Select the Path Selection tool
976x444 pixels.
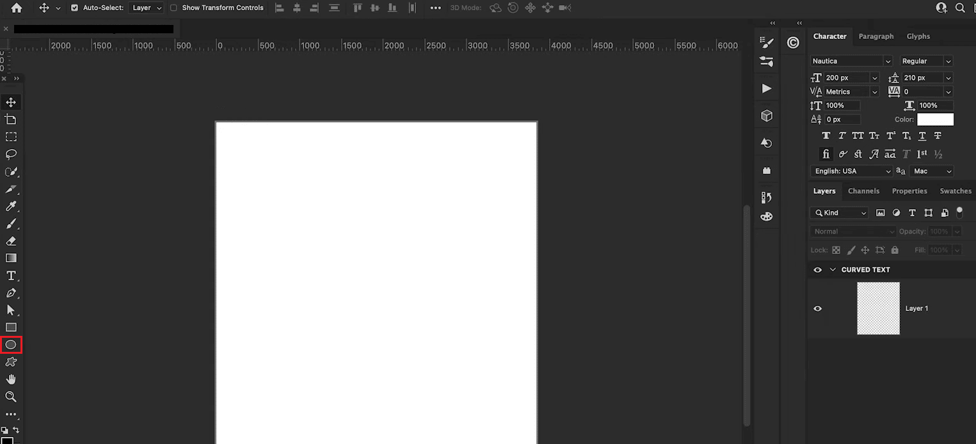pos(11,310)
